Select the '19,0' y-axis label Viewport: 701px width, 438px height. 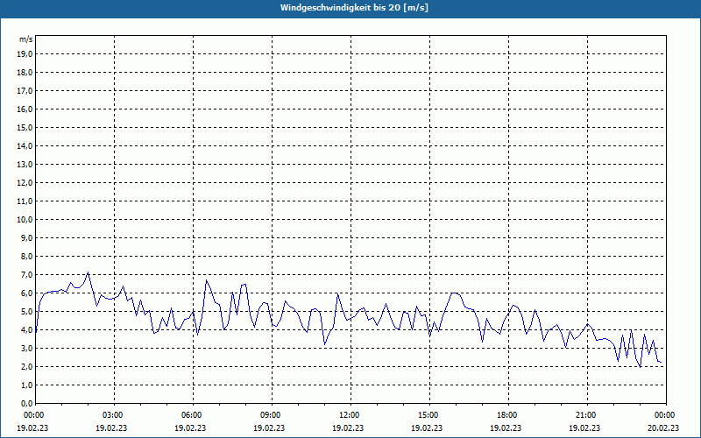click(x=25, y=54)
